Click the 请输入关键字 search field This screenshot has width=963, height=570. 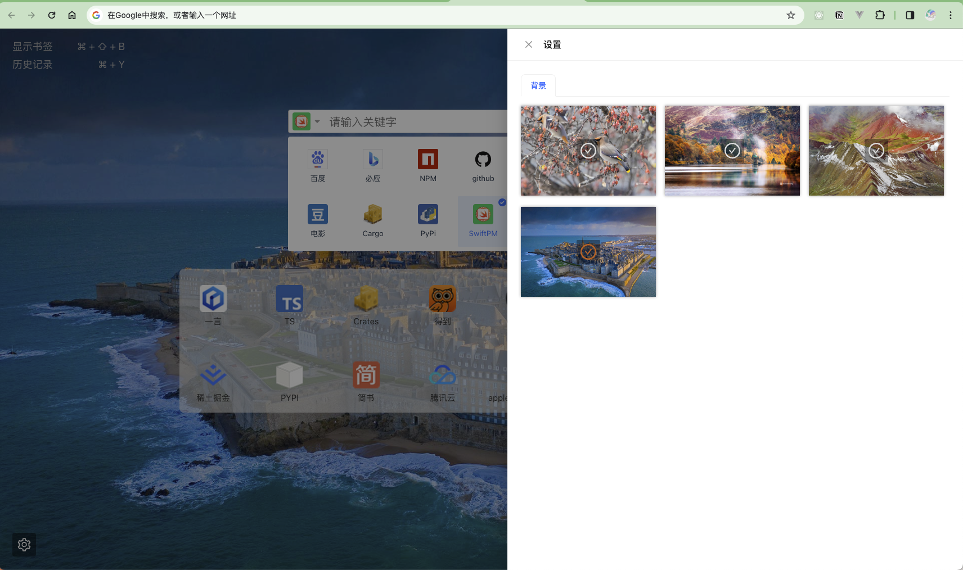coord(416,122)
